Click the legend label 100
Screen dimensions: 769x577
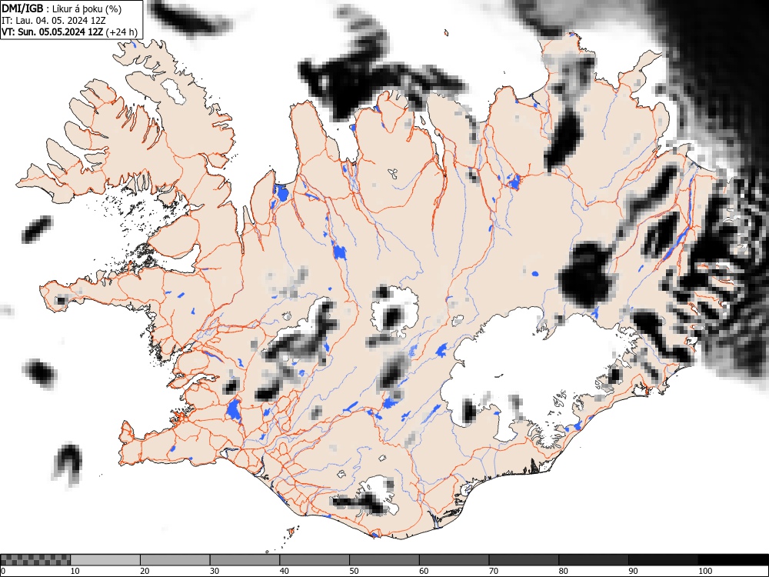click(x=705, y=571)
